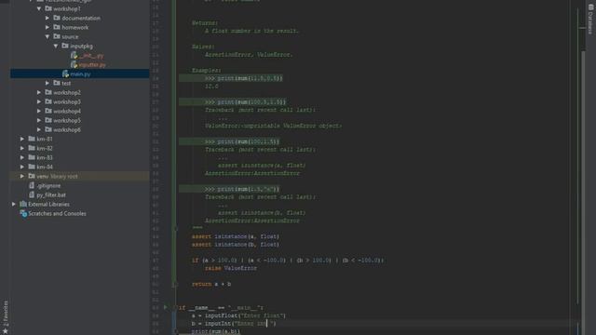Click the .gitignore file icon

pyautogui.click(x=32, y=185)
